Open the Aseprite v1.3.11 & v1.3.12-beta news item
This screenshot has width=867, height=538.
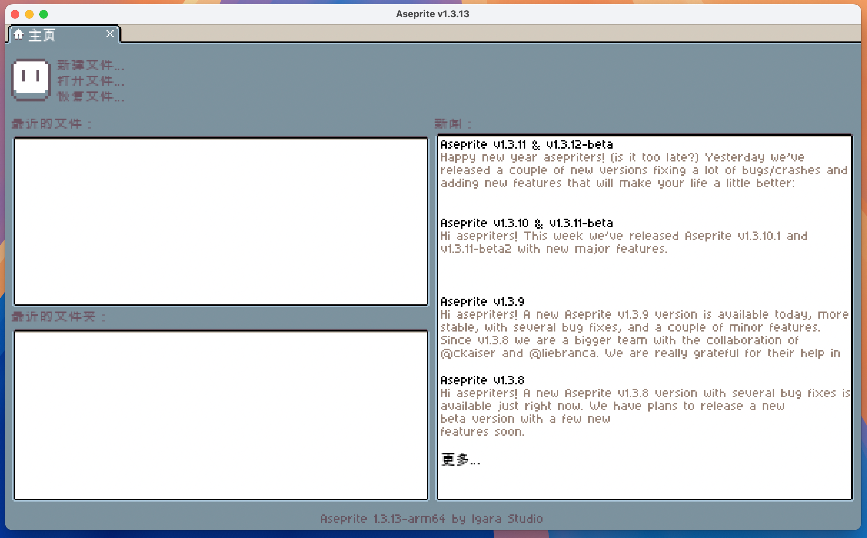click(527, 145)
